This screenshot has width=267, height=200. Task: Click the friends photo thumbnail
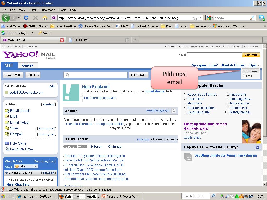251,132
